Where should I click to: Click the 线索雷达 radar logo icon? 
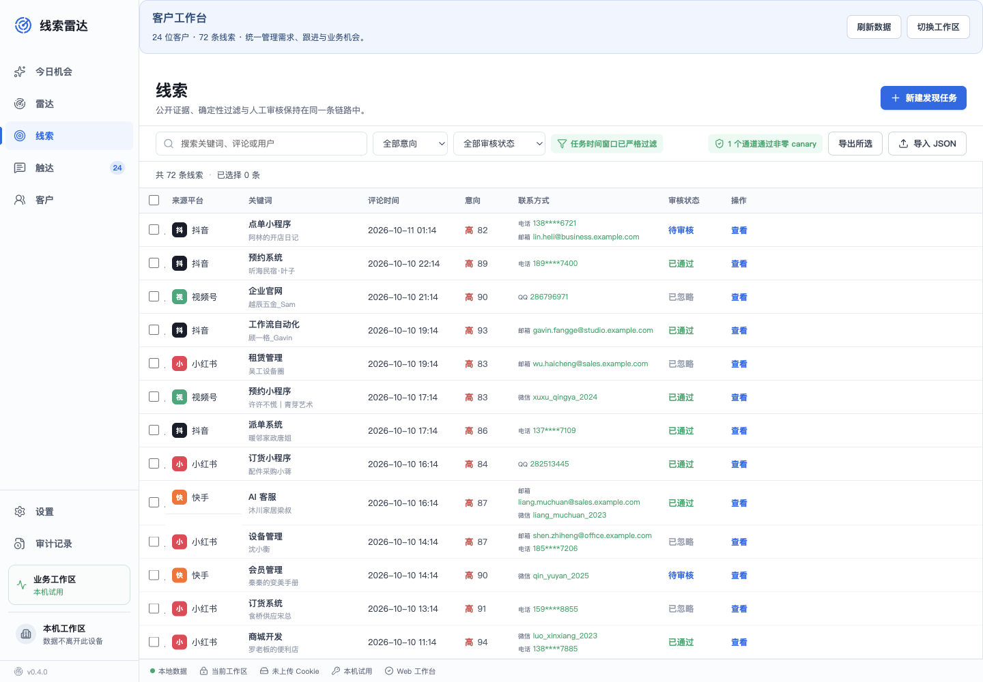point(23,25)
